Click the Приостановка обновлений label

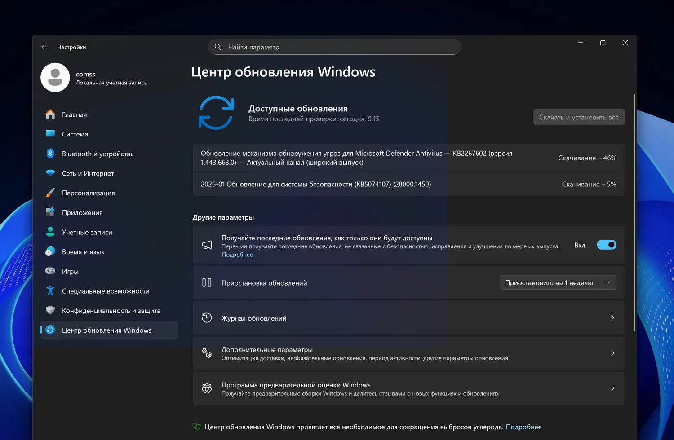pos(264,283)
